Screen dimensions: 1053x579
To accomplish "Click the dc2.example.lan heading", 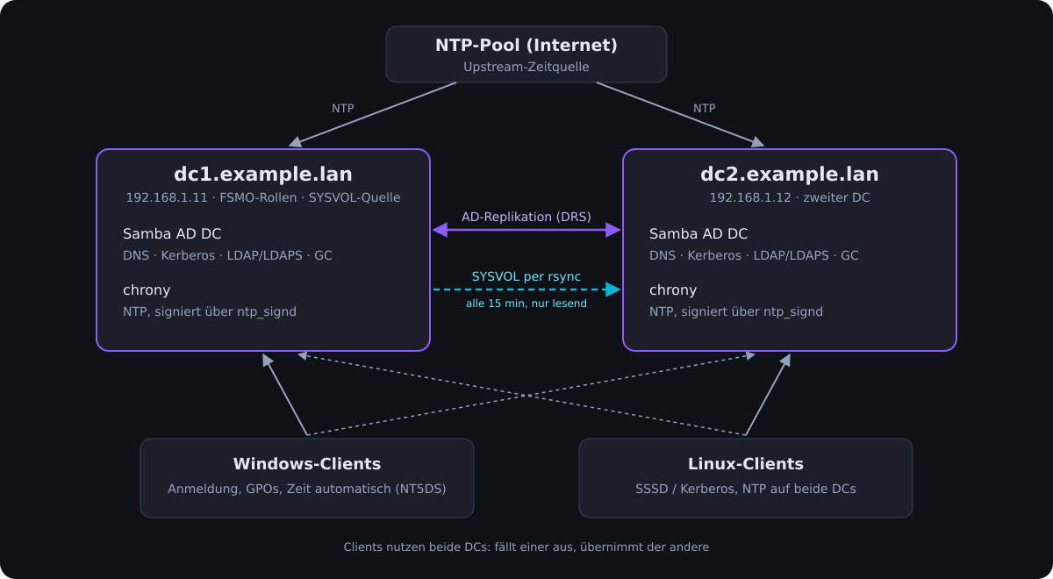I will (790, 174).
